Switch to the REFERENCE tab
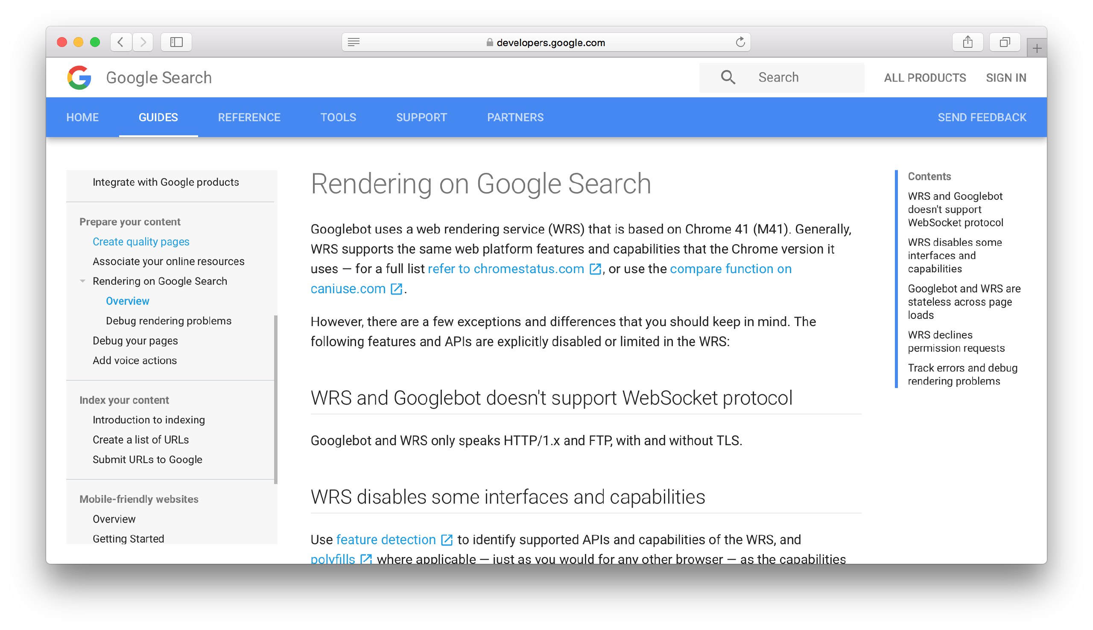This screenshot has width=1093, height=630. [249, 117]
